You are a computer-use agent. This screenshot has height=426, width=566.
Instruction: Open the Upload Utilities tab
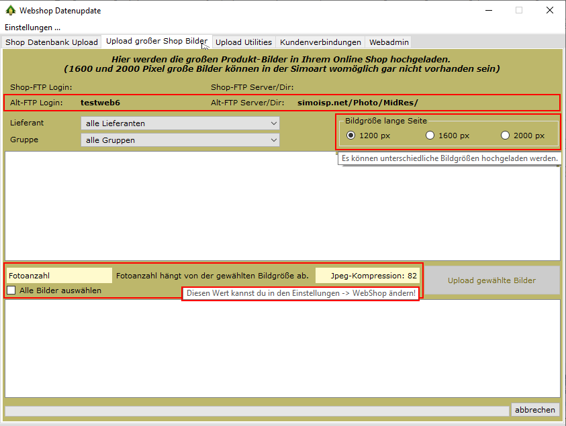(243, 42)
